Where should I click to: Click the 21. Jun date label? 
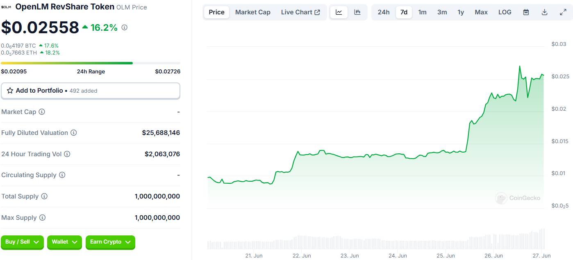pos(254,255)
